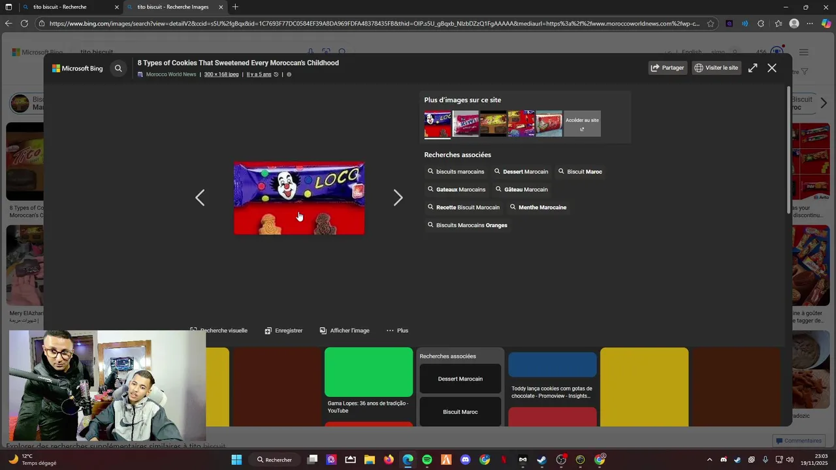The image size is (836, 470).
Task: Click the Commentaires feedback button
Action: [x=798, y=441]
